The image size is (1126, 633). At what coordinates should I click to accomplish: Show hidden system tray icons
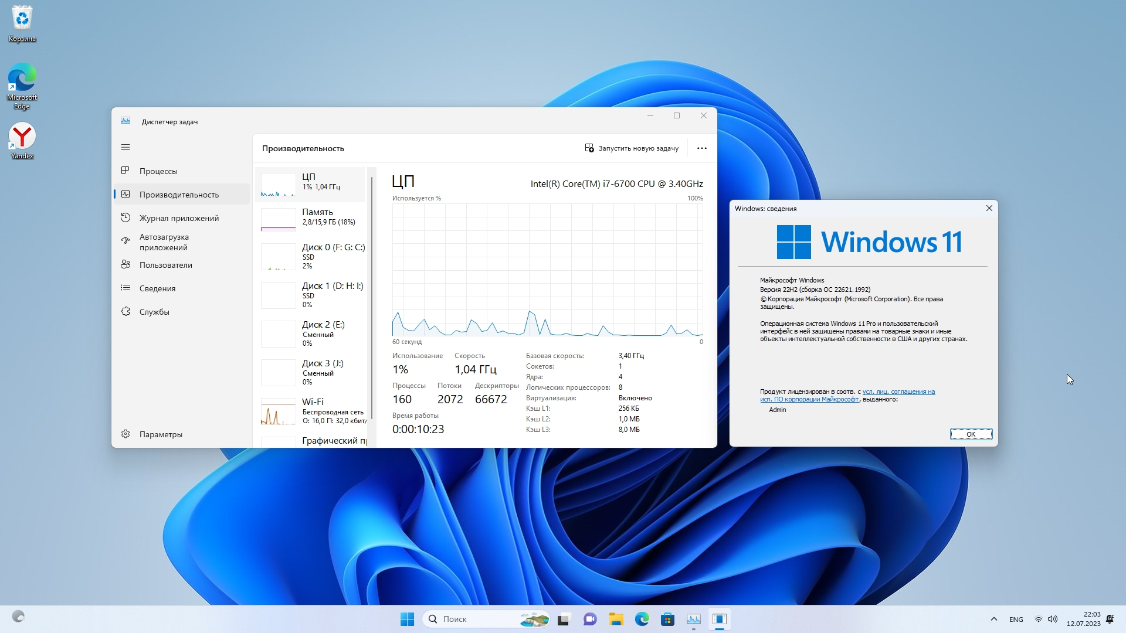click(993, 619)
